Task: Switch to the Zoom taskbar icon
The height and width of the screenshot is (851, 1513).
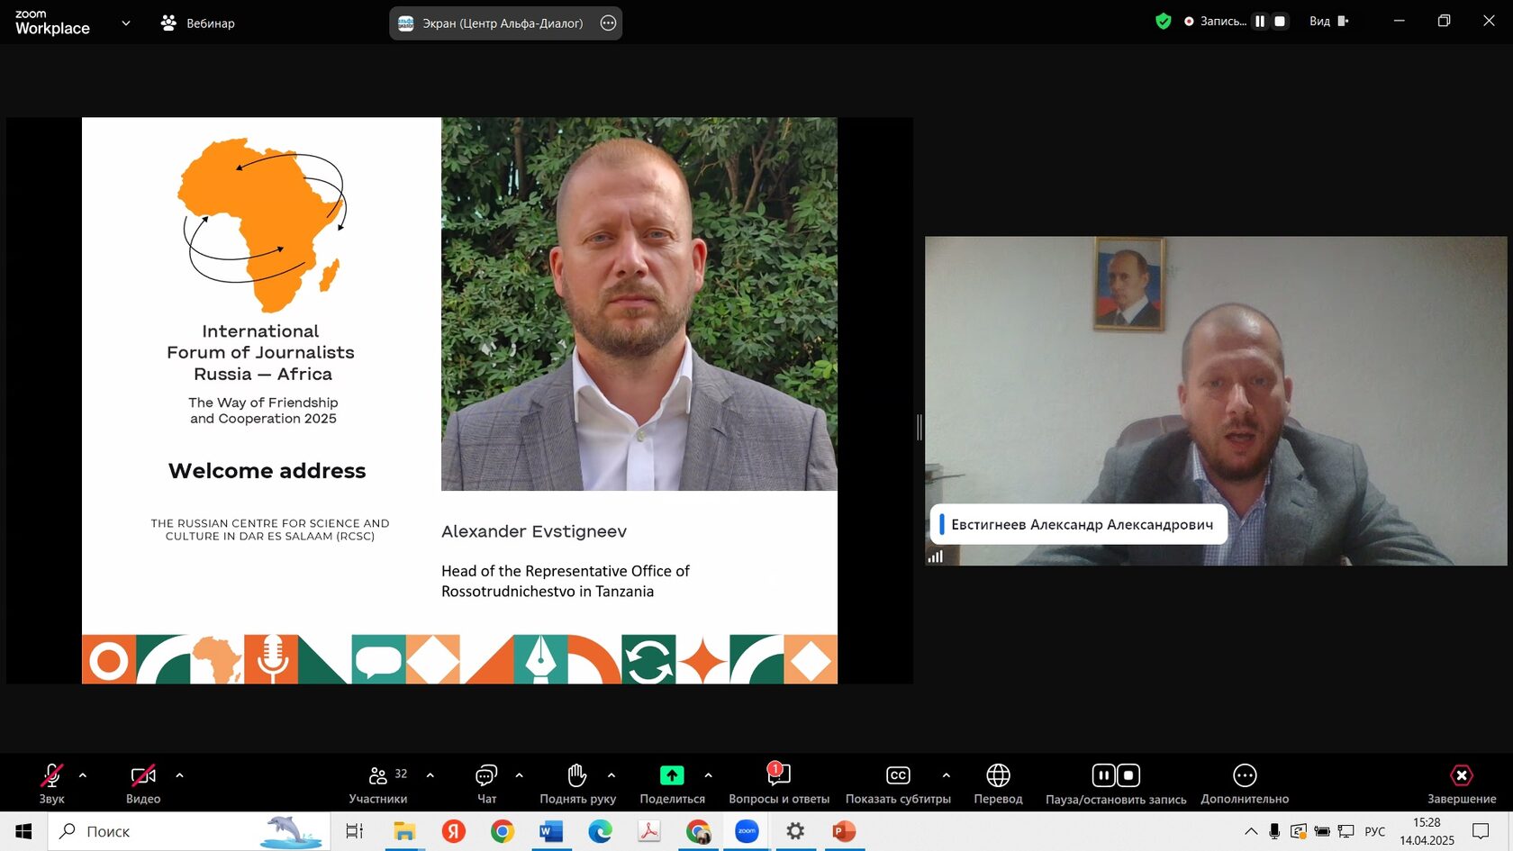Action: click(747, 831)
